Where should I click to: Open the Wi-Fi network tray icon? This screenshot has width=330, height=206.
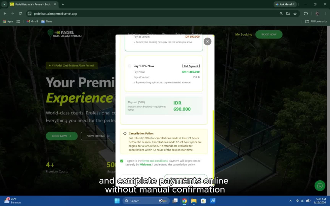(x=297, y=201)
